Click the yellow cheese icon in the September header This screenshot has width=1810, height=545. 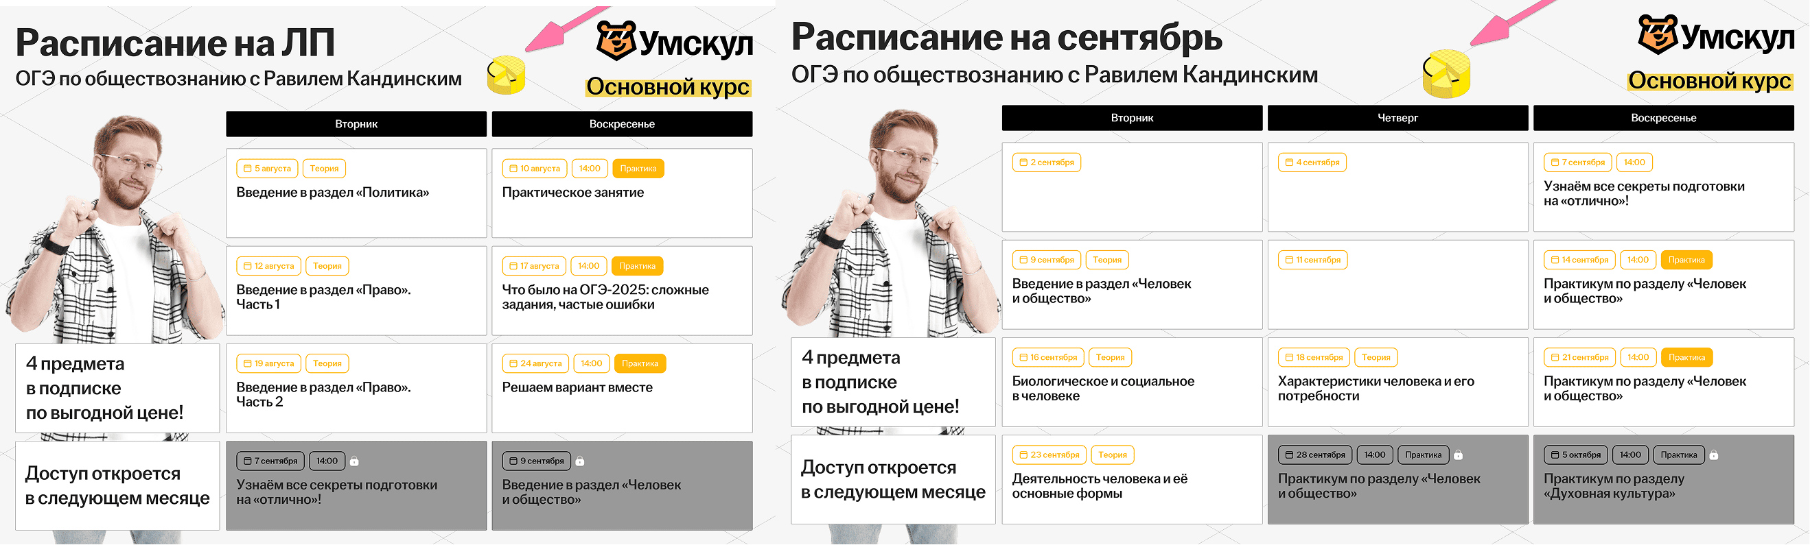(1446, 73)
